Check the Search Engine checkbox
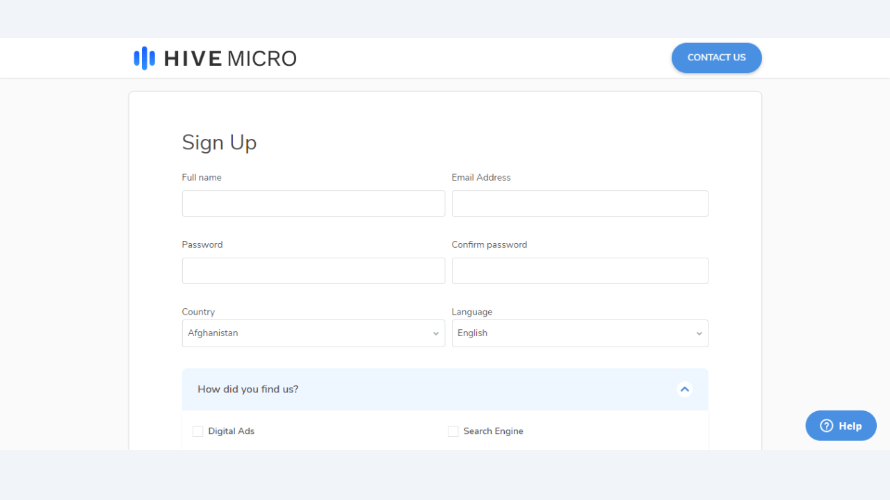890x500 pixels. pyautogui.click(x=453, y=431)
